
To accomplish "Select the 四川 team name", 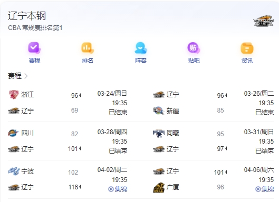I will (27, 133).
